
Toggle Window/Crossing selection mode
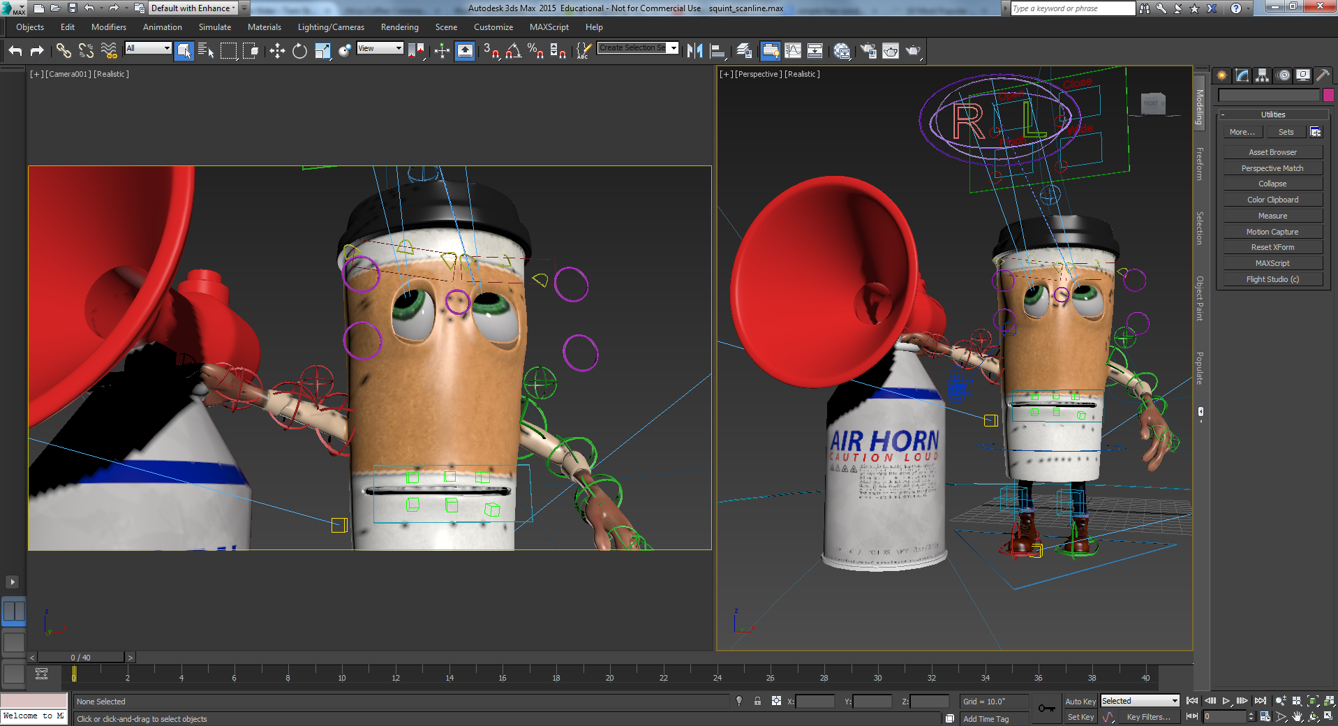tap(251, 50)
